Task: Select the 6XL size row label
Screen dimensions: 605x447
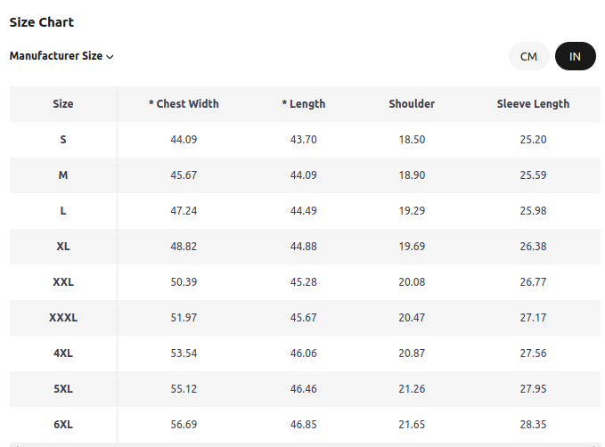Action: pos(63,424)
